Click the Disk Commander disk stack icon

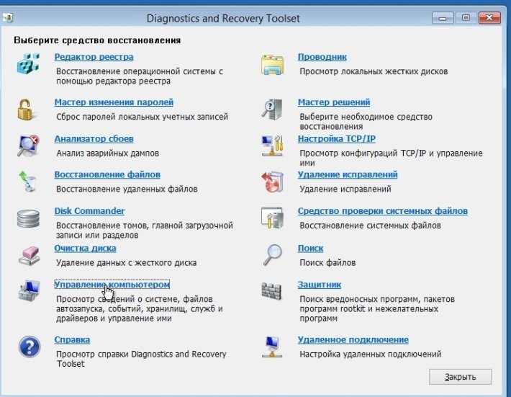(x=27, y=218)
